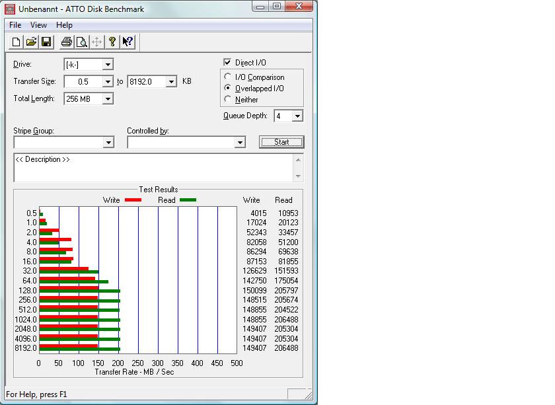Click the Test Results group title

tap(158, 190)
